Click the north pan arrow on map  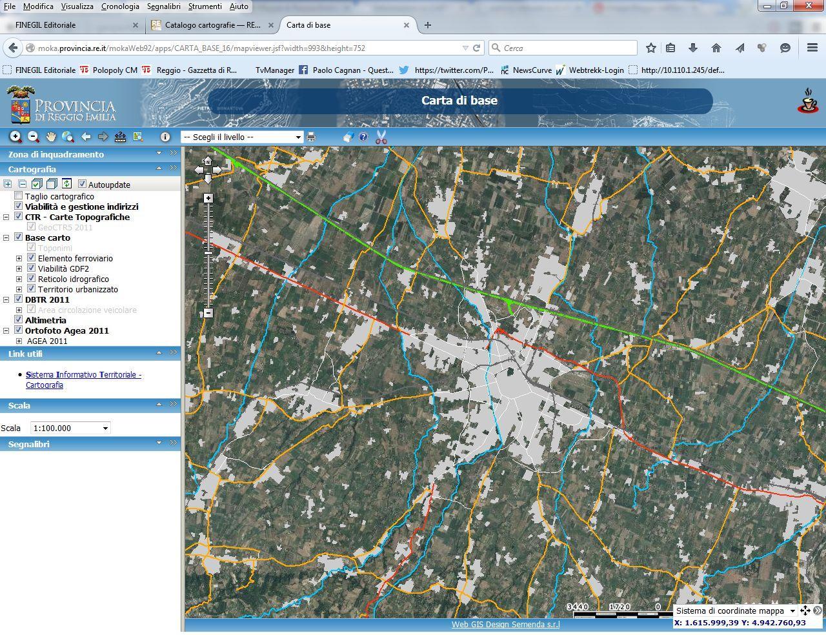[x=207, y=161]
